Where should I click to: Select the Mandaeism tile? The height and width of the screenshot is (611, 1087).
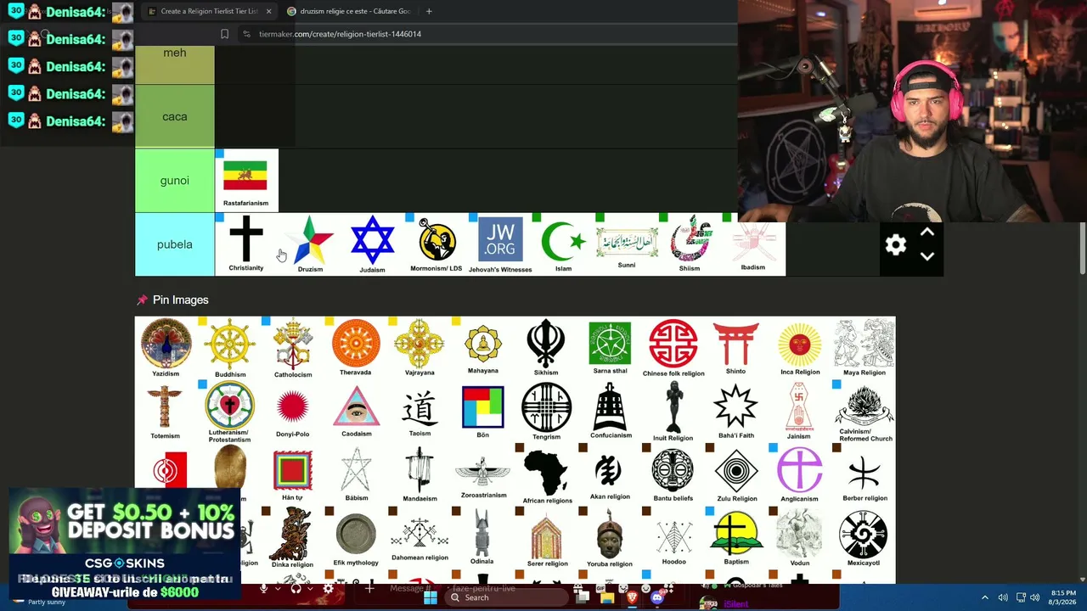tap(420, 475)
